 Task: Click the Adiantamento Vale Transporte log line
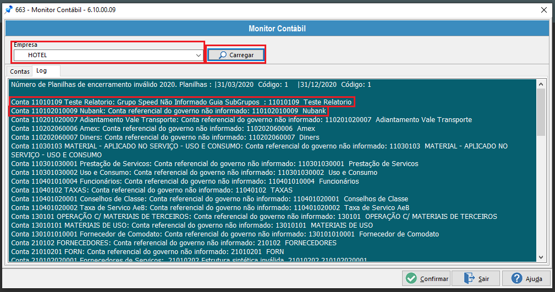[241, 120]
